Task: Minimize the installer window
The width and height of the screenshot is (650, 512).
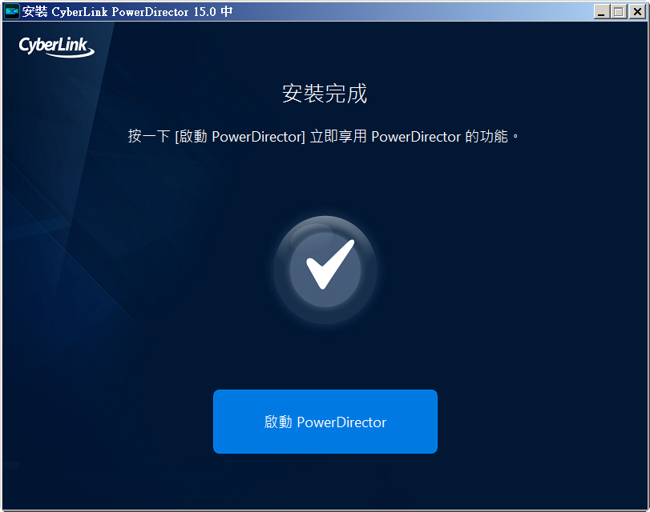Action: point(601,11)
